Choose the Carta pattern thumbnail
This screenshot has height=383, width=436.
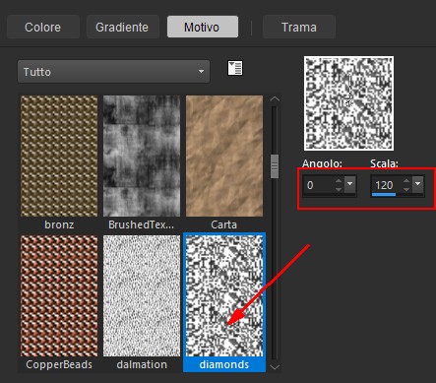click(x=224, y=156)
